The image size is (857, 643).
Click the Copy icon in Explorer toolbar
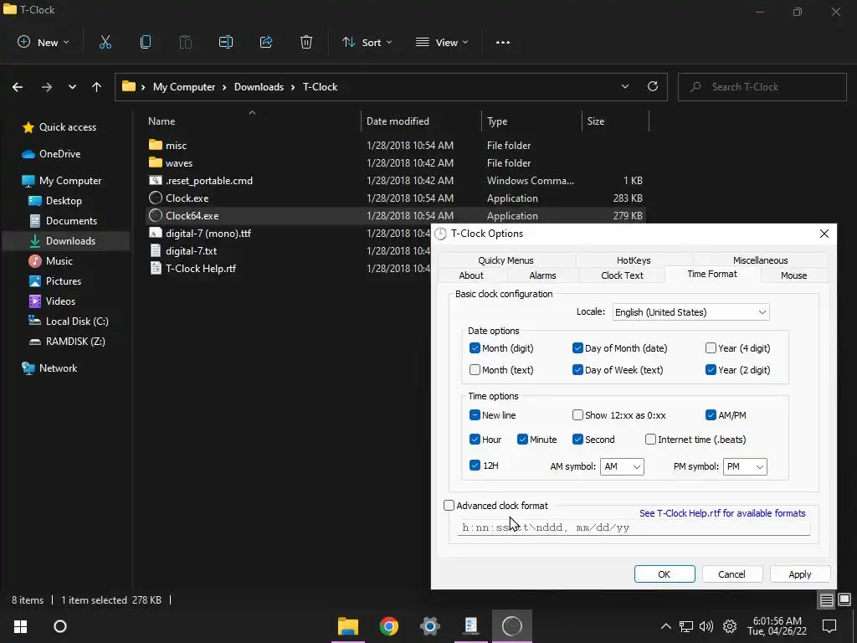pos(146,42)
